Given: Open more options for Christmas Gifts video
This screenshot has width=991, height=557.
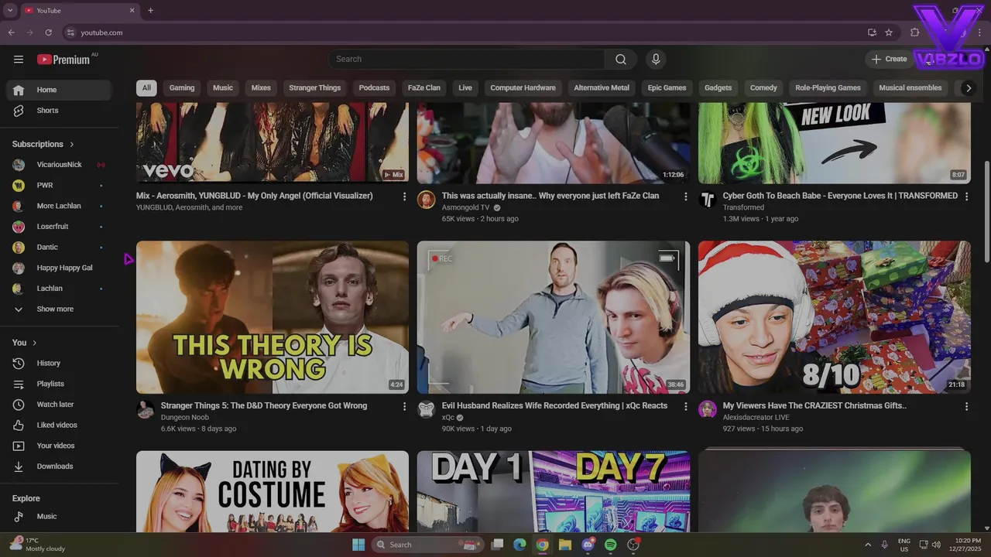Looking at the screenshot, I should [966, 406].
